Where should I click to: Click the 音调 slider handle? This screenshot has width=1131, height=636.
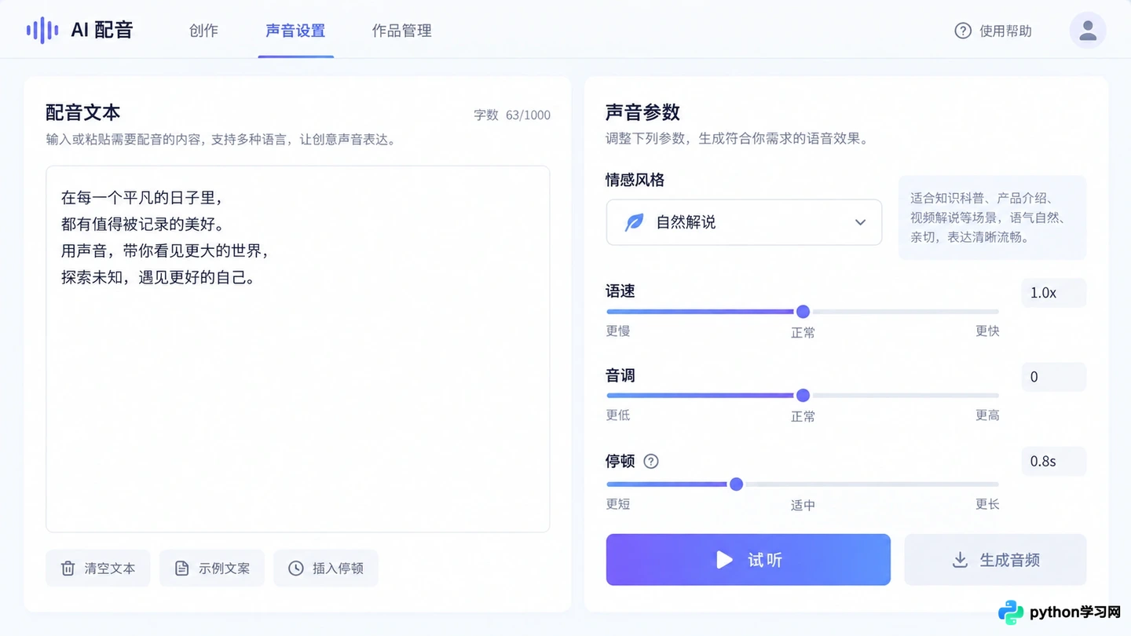tap(803, 395)
